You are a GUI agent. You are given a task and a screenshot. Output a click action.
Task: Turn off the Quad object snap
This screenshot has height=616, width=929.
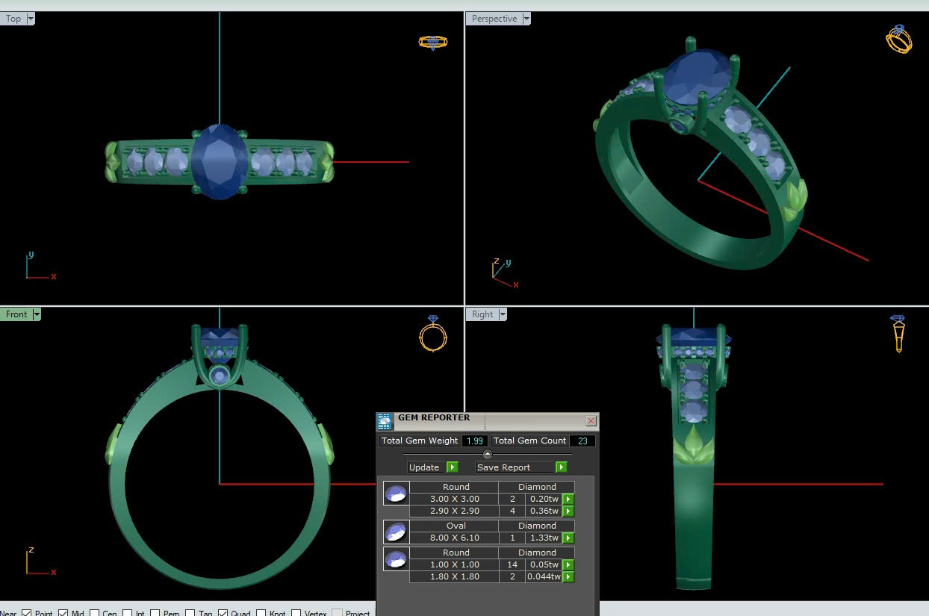click(x=223, y=613)
